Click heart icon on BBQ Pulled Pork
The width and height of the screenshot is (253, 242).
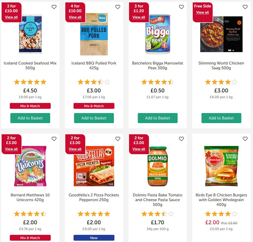(x=118, y=7)
